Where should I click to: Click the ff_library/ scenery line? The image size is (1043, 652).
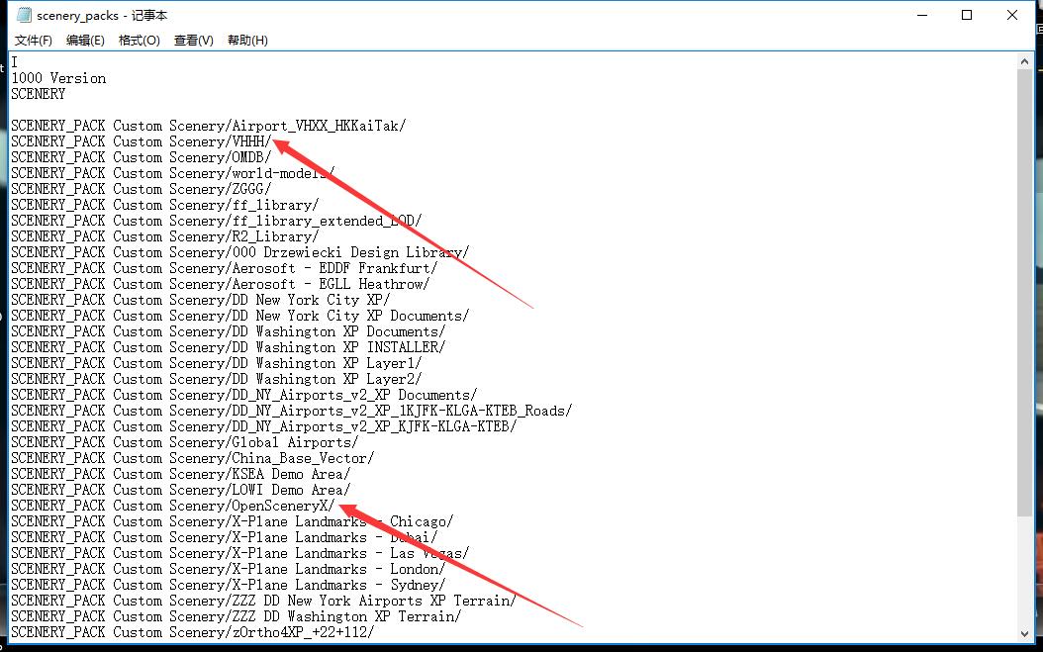(x=165, y=205)
